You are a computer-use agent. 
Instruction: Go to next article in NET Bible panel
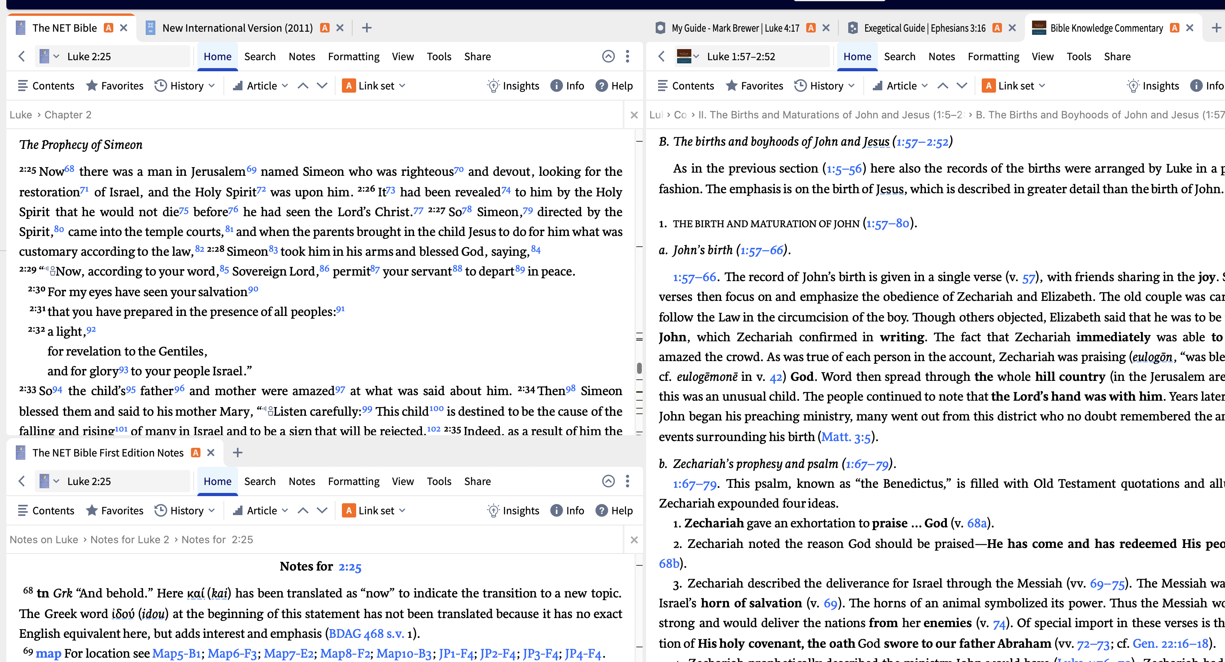tap(322, 86)
